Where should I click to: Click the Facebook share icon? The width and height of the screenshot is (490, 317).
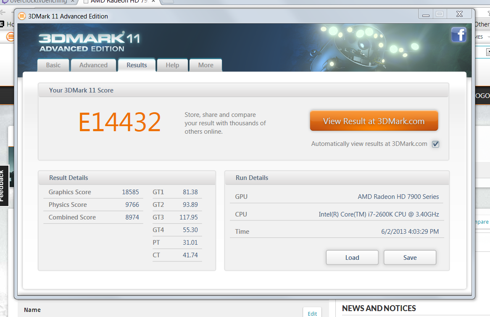(x=458, y=34)
